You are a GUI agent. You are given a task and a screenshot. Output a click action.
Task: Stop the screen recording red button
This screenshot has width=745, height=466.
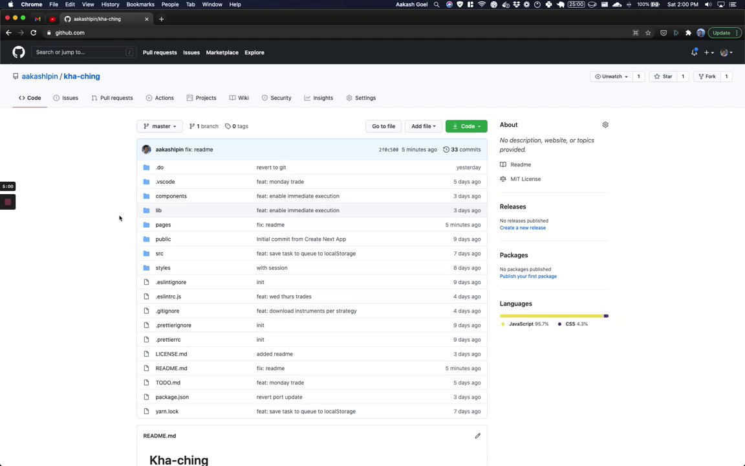(8, 202)
